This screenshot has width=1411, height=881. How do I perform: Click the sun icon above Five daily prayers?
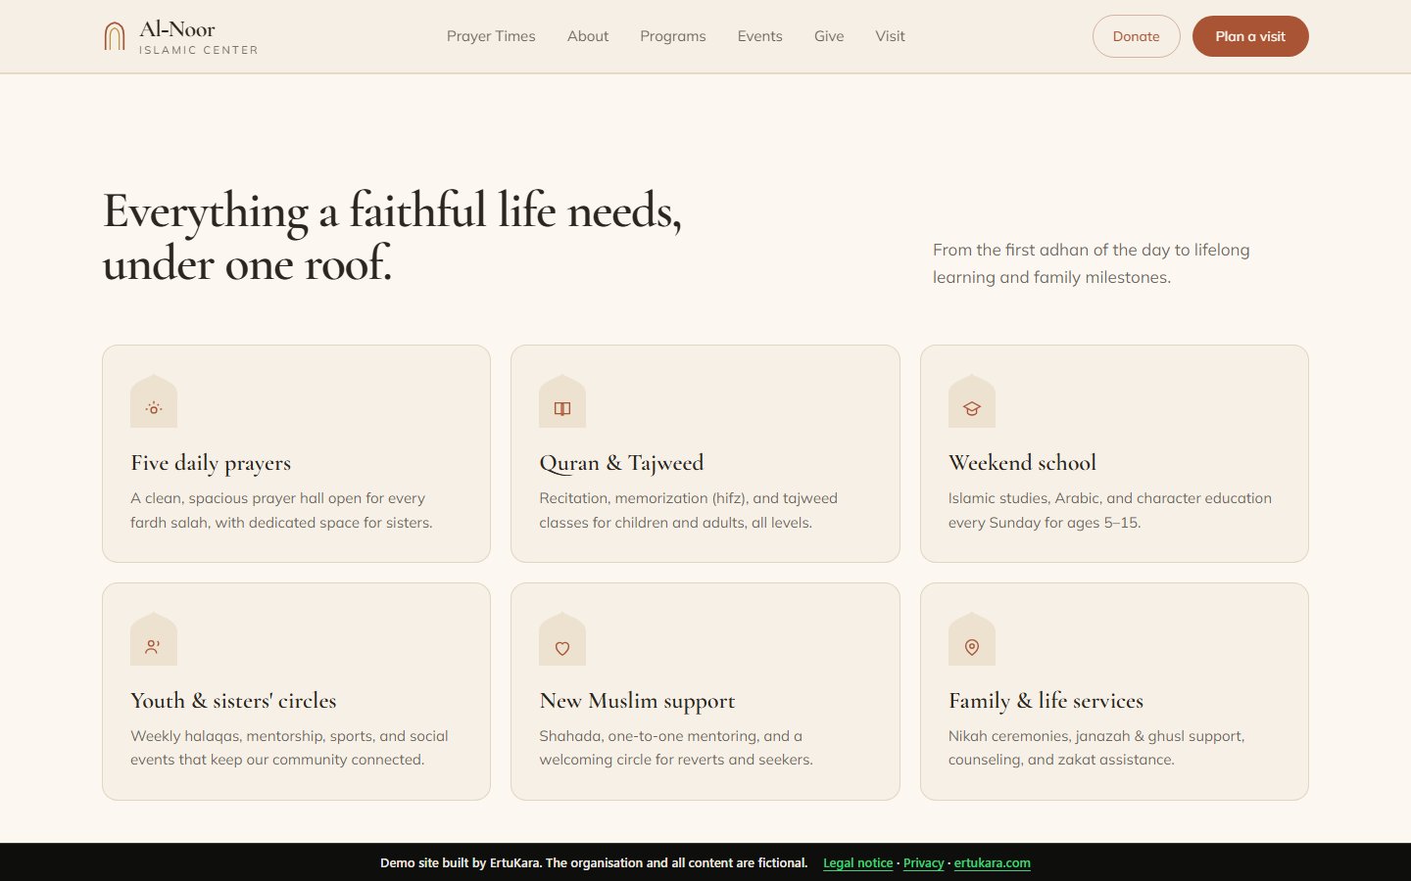click(154, 408)
